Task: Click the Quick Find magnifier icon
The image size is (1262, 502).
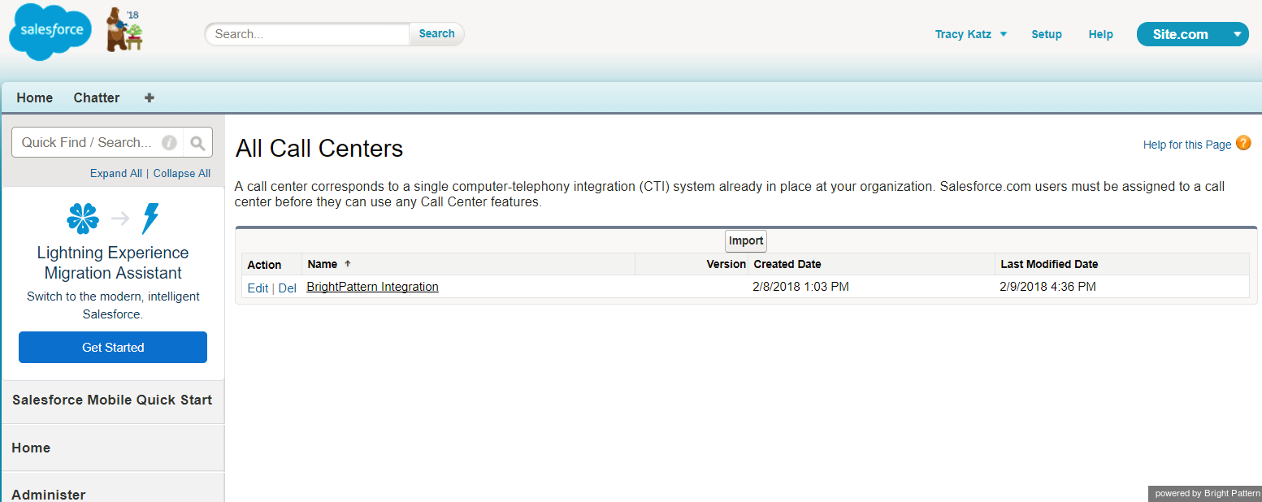Action: point(197,143)
